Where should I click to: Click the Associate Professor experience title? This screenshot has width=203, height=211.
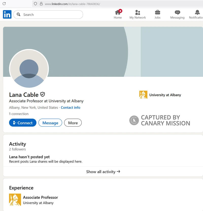pos(40,197)
